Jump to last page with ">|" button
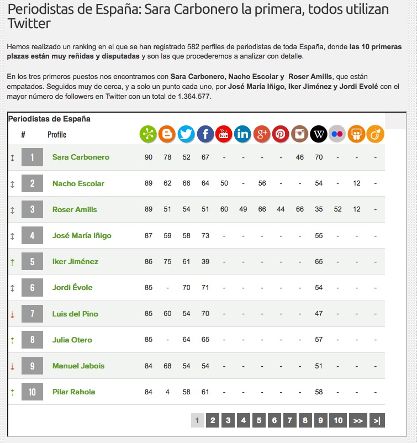 (x=377, y=420)
